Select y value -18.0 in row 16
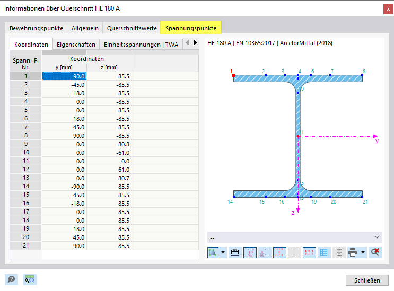 click(64, 204)
